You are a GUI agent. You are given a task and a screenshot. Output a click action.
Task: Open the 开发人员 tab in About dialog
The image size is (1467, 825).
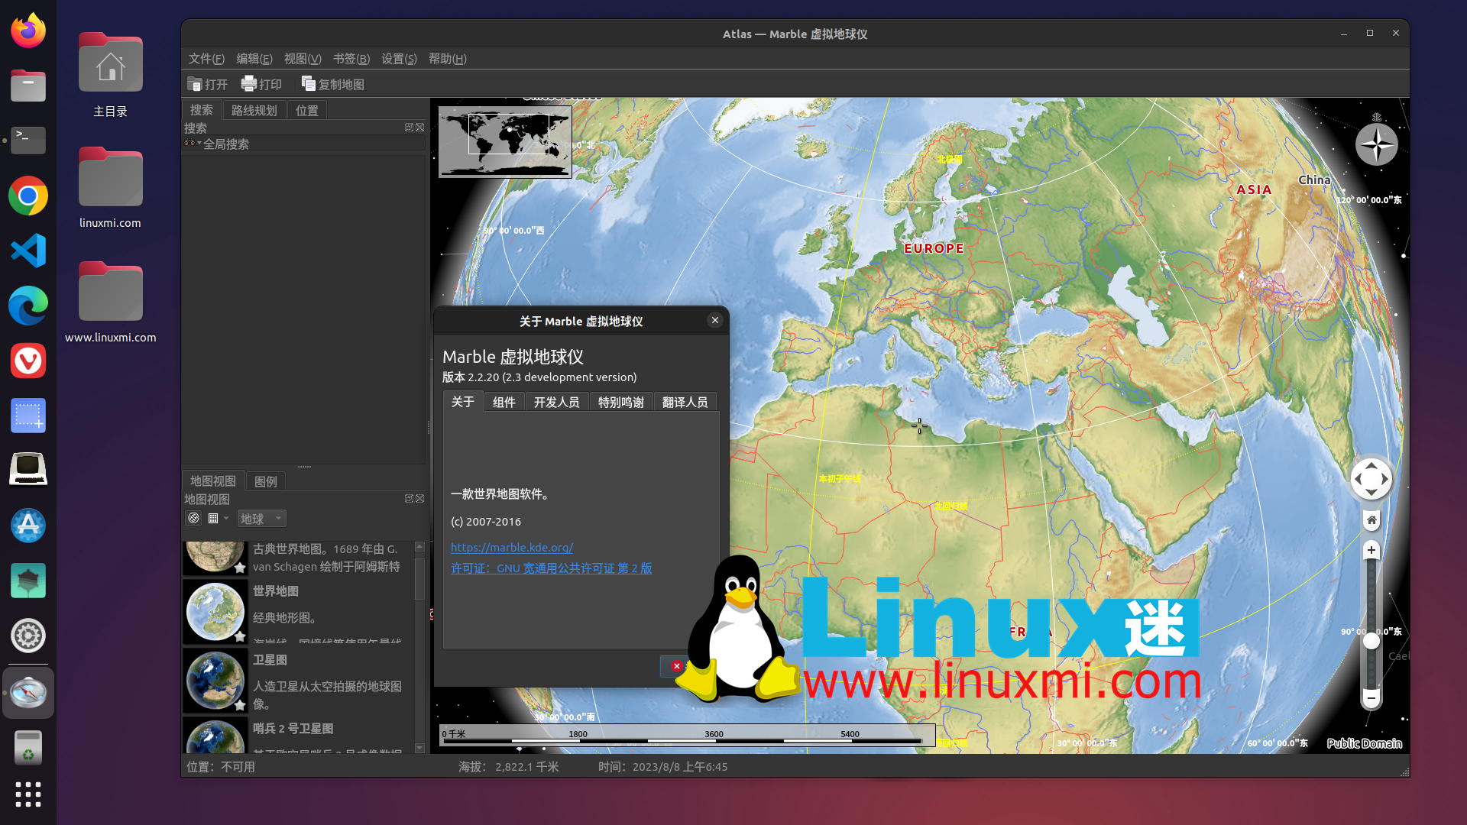point(556,402)
